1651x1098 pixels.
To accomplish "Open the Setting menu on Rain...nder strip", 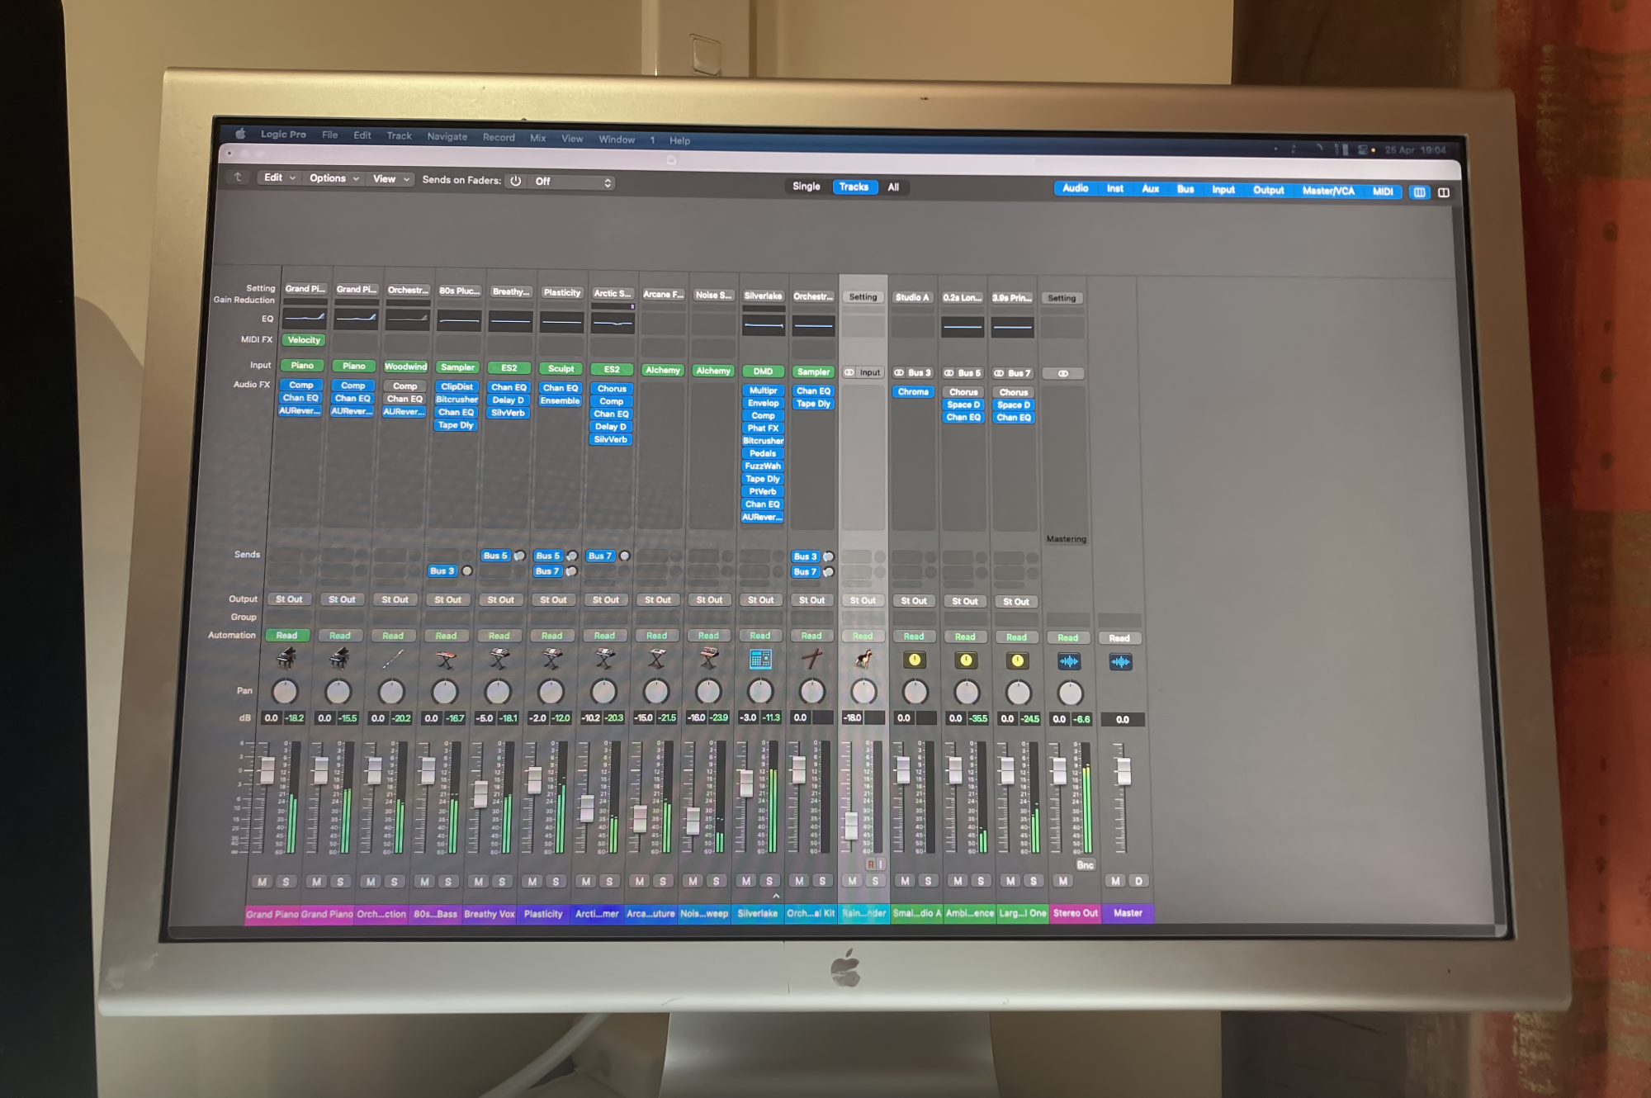I will click(863, 297).
